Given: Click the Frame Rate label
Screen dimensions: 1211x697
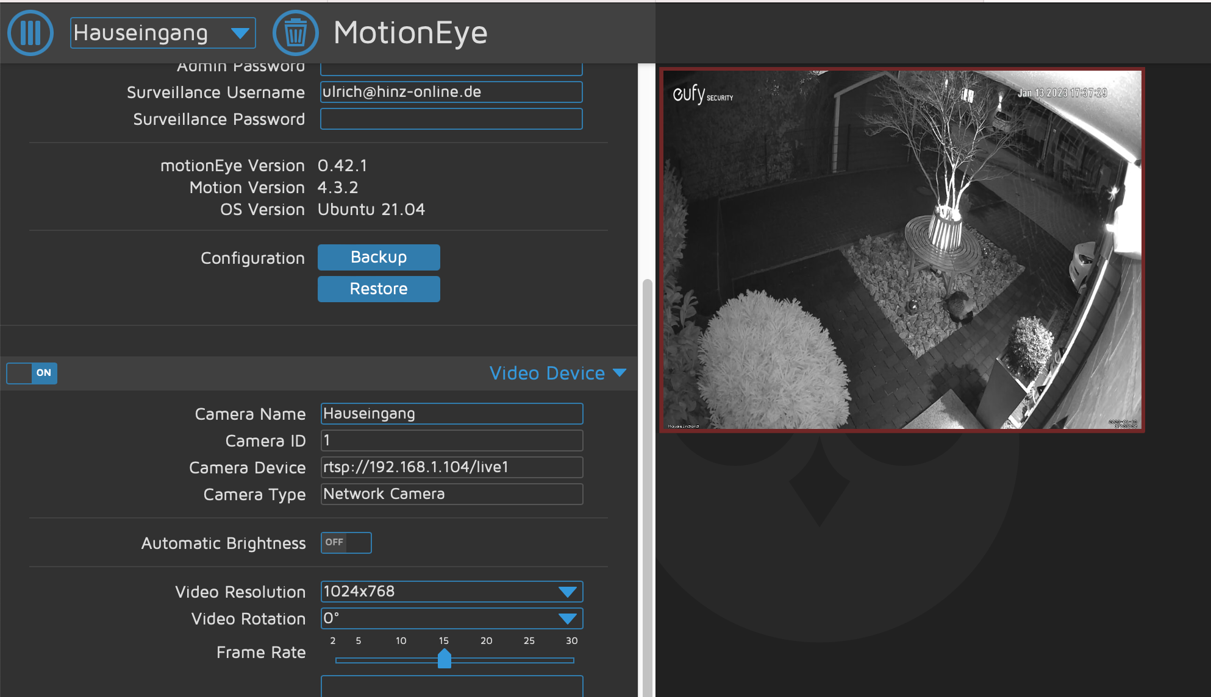Looking at the screenshot, I should pyautogui.click(x=261, y=653).
